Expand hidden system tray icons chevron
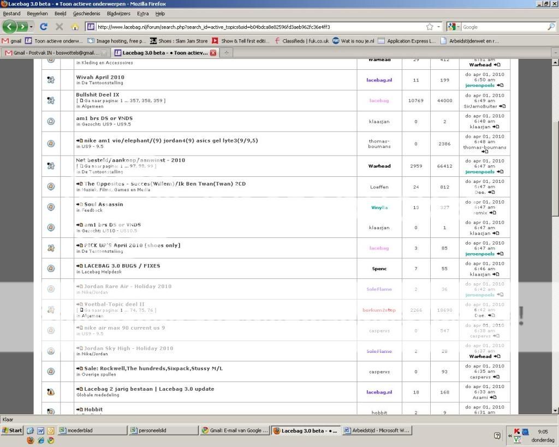 click(510, 436)
